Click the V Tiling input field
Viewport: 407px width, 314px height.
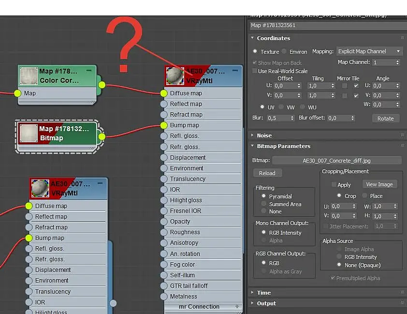pos(319,96)
